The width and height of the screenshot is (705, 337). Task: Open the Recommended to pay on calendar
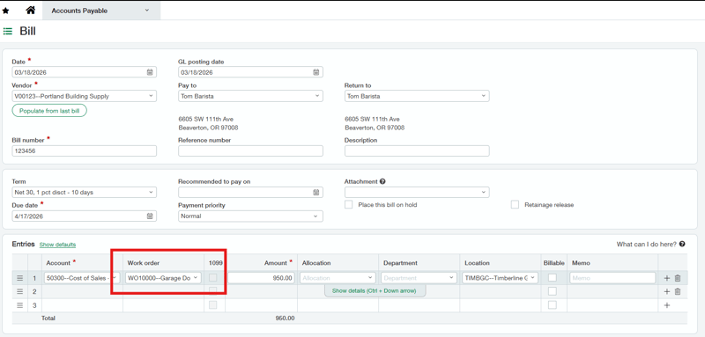click(316, 192)
